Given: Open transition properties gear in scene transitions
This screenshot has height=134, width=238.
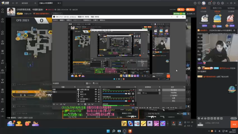Looking at the screenshot, I should tap(159, 90).
